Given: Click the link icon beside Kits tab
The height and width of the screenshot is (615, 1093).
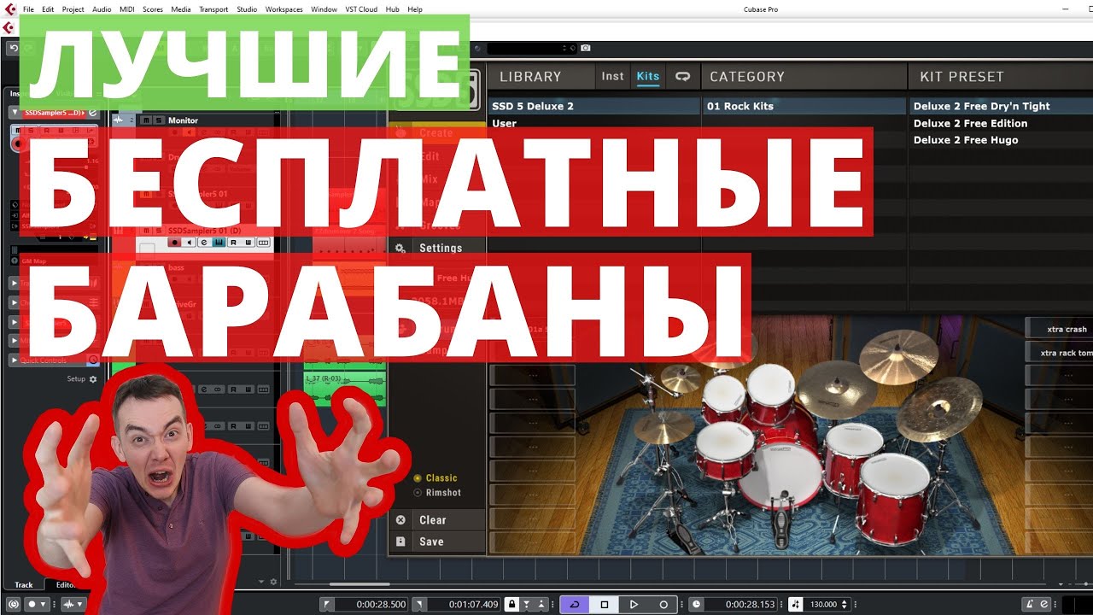Looking at the screenshot, I should click(x=682, y=76).
